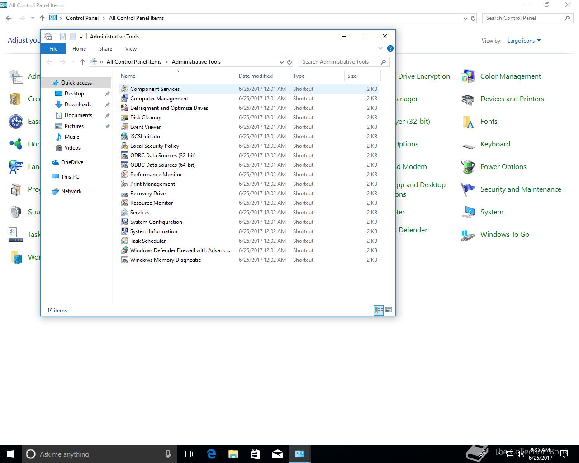Viewport: 579px width, 463px height.
Task: Select the System Information icon
Action: tap(125, 231)
